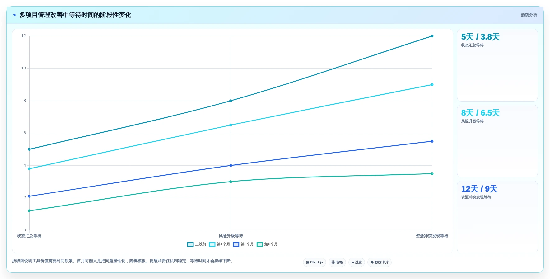Click 第3个月 data point at 状态汇总等待 (2.1)

[29, 196]
